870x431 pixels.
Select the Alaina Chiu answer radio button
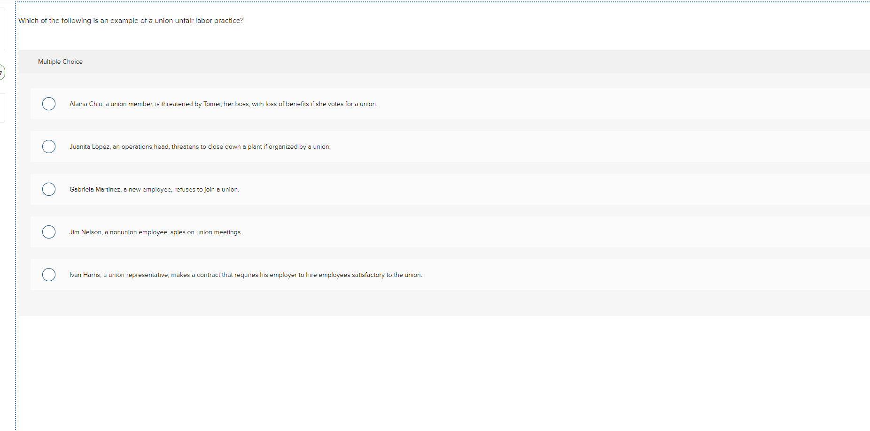[49, 104]
